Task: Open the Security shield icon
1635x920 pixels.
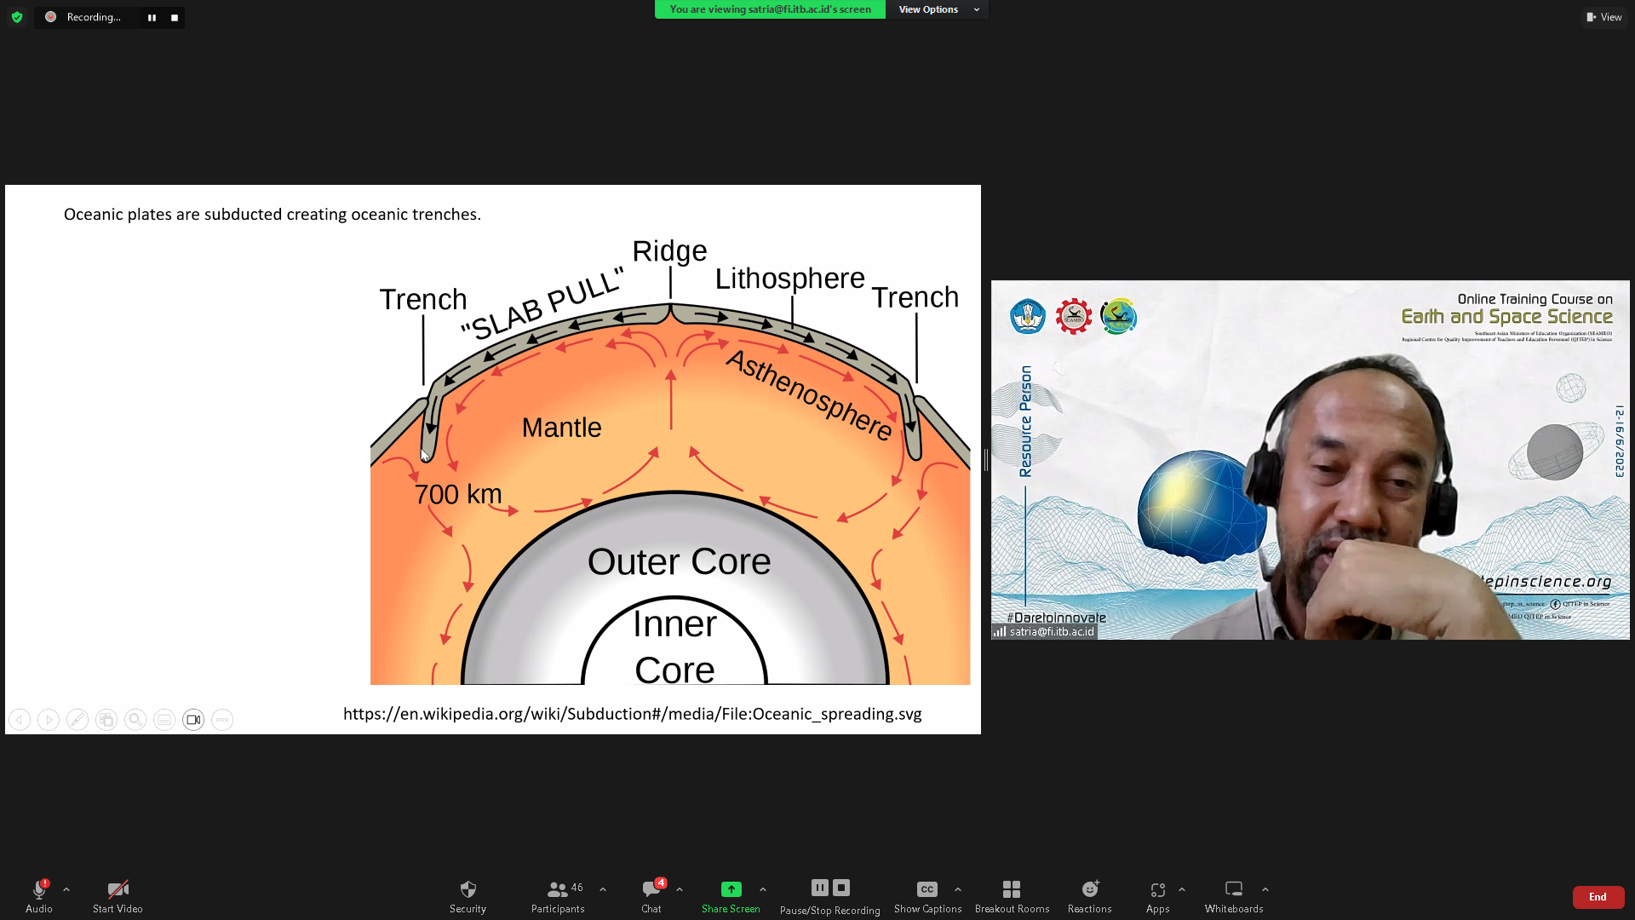Action: (467, 894)
